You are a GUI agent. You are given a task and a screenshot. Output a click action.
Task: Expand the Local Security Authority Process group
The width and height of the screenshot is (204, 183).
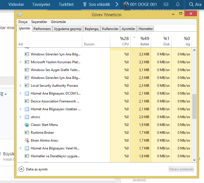point(20,86)
